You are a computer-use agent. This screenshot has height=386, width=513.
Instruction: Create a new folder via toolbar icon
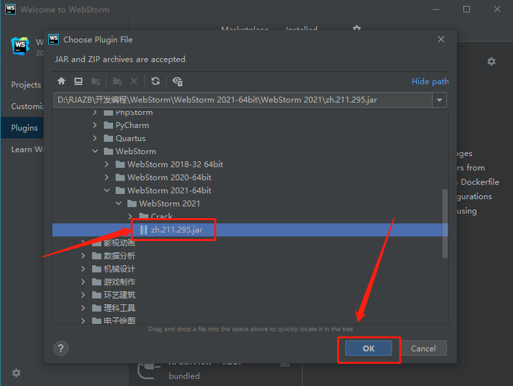pos(117,81)
